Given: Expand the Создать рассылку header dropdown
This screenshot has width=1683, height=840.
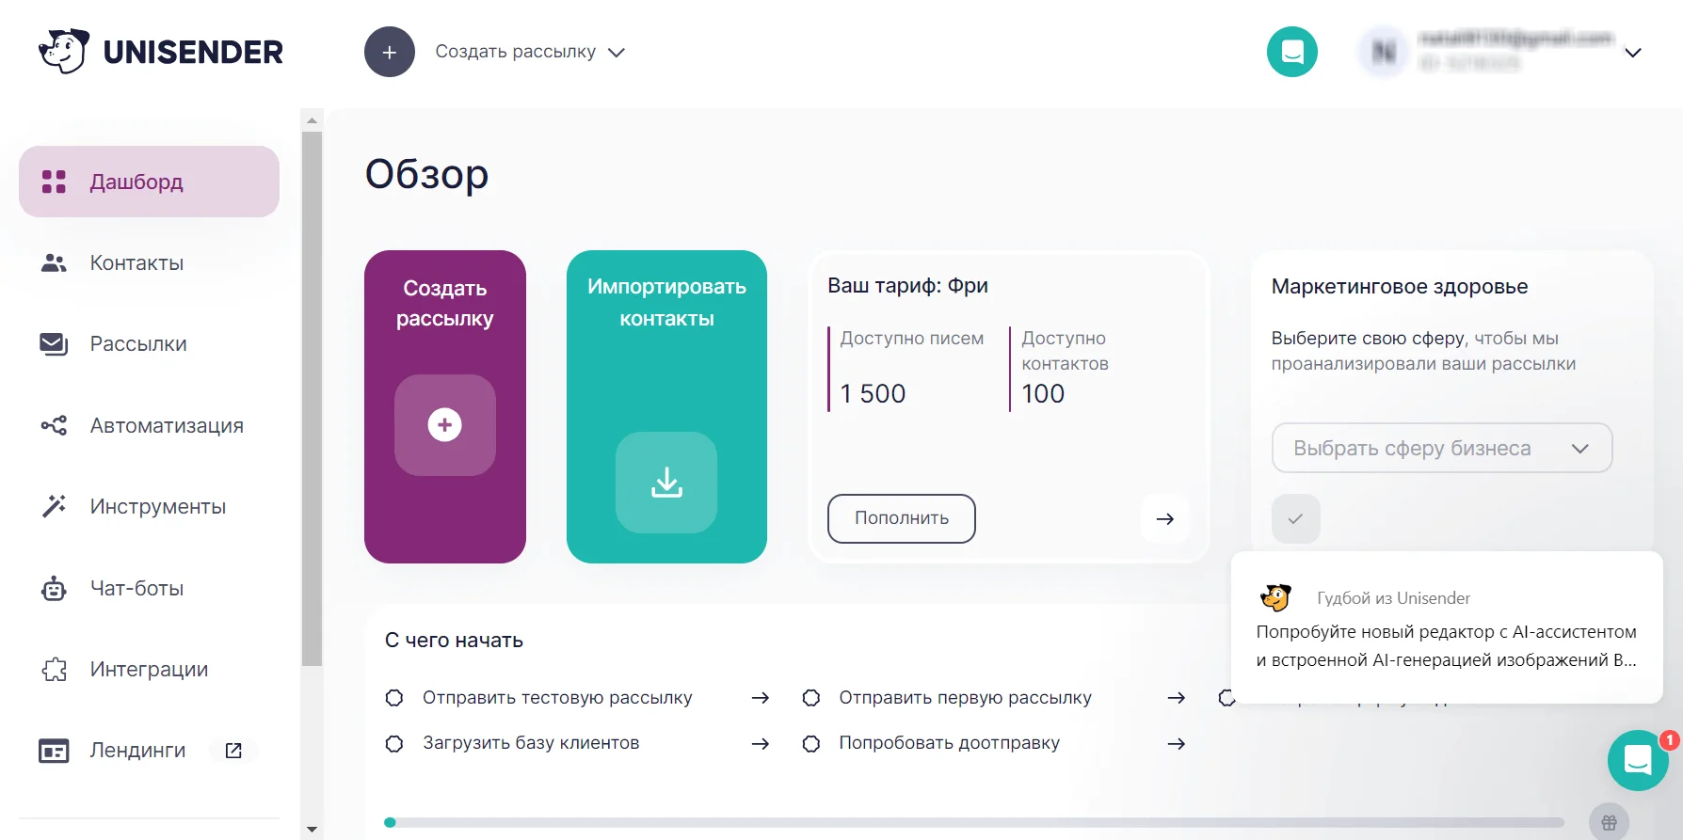Looking at the screenshot, I should (x=617, y=53).
